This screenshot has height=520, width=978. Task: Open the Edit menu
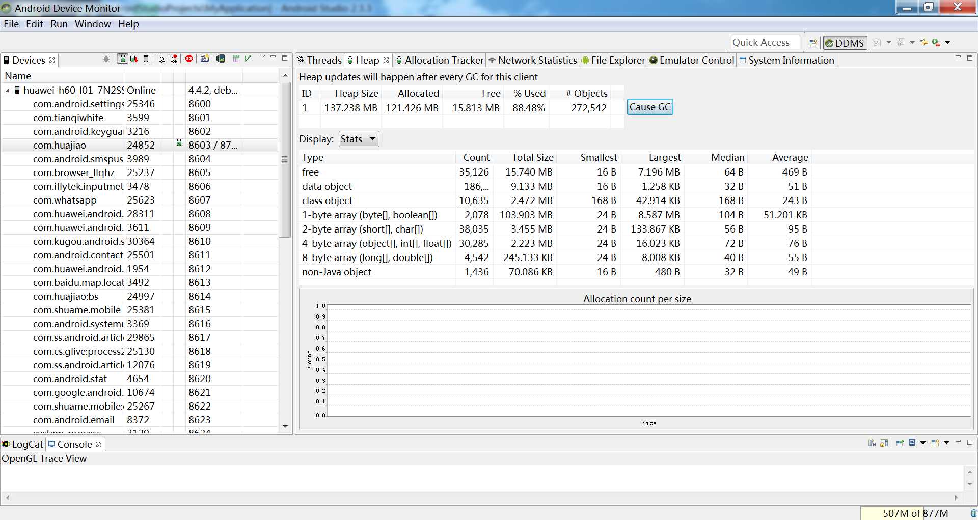pyautogui.click(x=34, y=24)
